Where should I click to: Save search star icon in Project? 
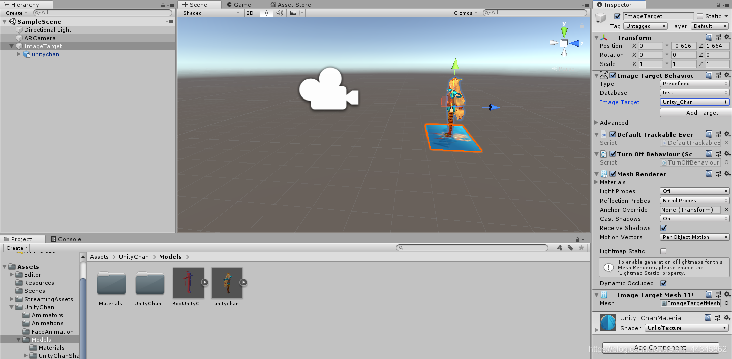pyautogui.click(x=582, y=248)
